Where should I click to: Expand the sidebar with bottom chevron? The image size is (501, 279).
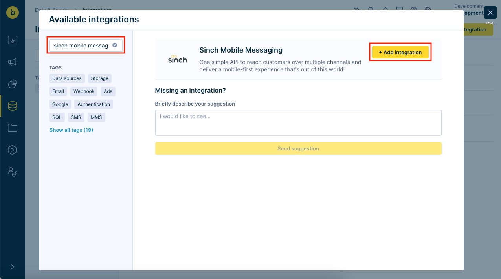(x=13, y=267)
